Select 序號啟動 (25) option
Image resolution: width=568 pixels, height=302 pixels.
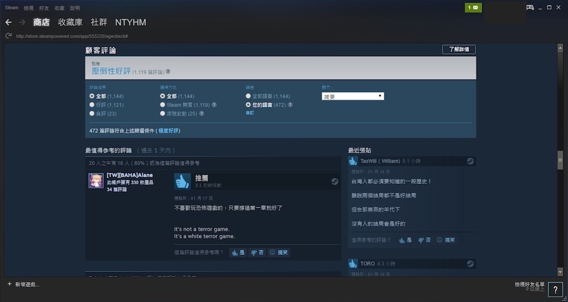pyautogui.click(x=162, y=114)
